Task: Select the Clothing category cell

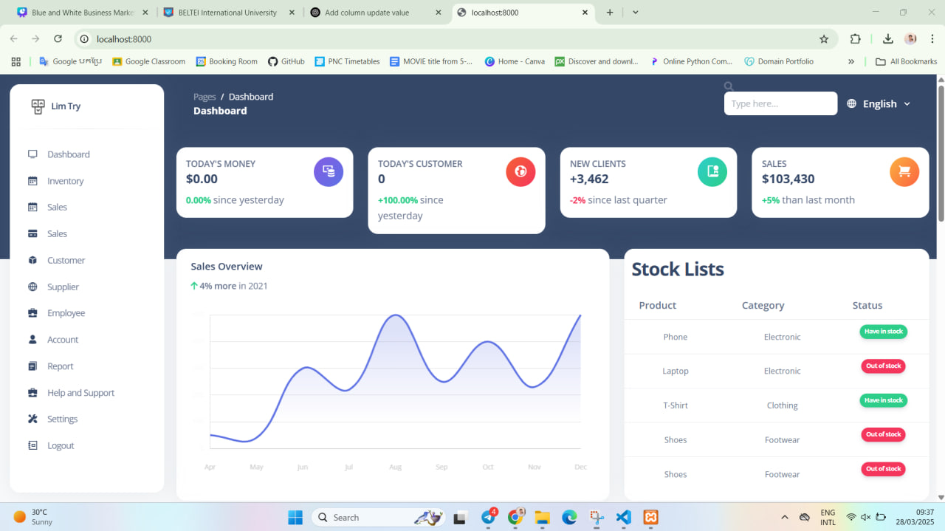Action: (x=782, y=405)
